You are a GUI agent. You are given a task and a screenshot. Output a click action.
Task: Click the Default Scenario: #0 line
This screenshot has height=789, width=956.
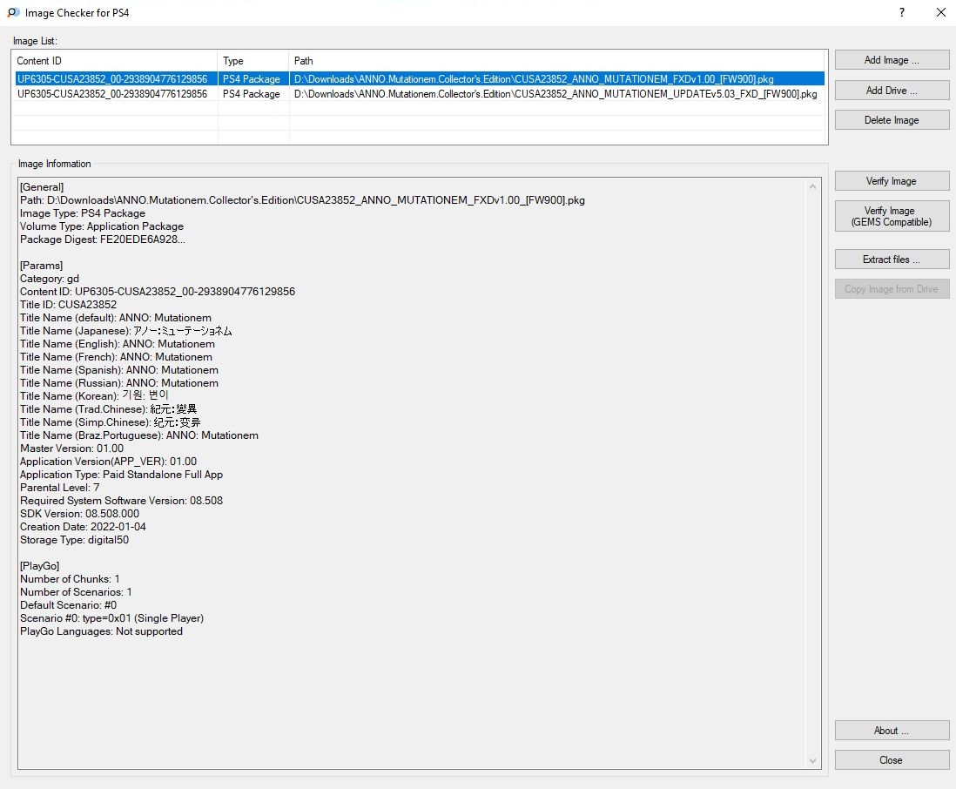(x=68, y=605)
